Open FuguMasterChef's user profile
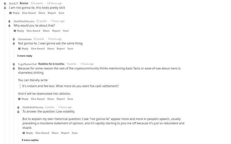231x144 pixels. (x=27, y=64)
